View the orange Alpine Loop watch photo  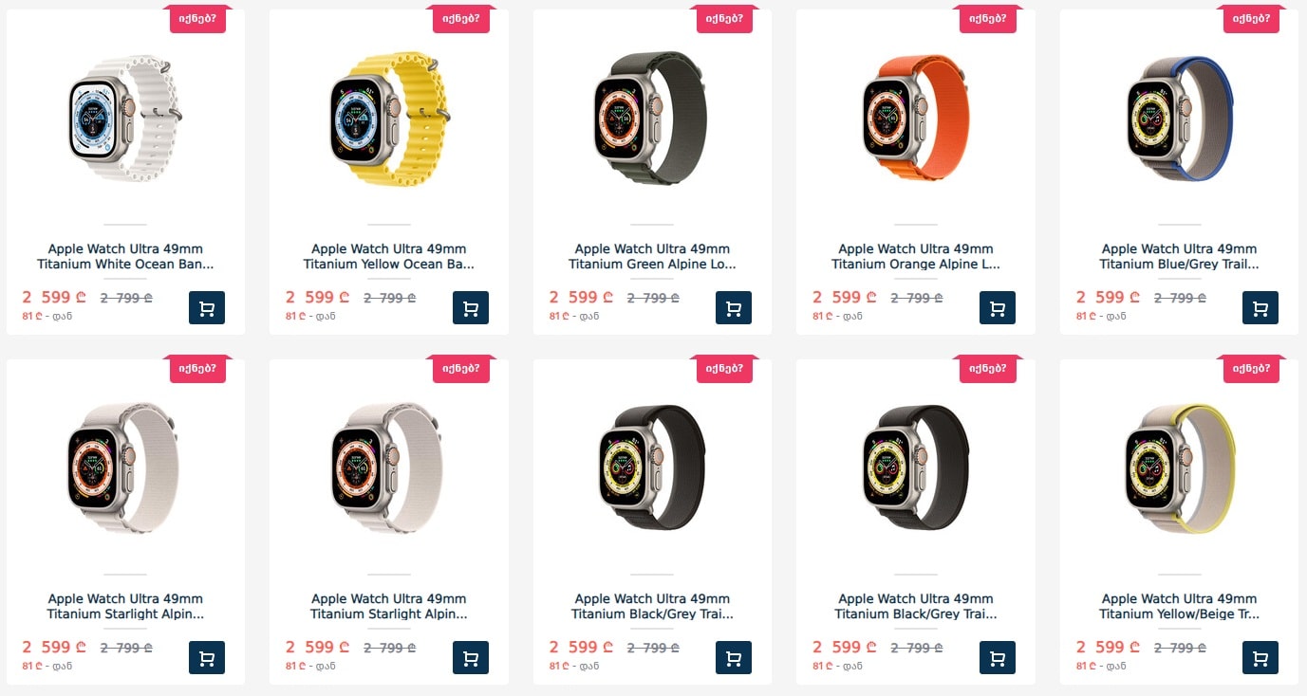(x=916, y=119)
